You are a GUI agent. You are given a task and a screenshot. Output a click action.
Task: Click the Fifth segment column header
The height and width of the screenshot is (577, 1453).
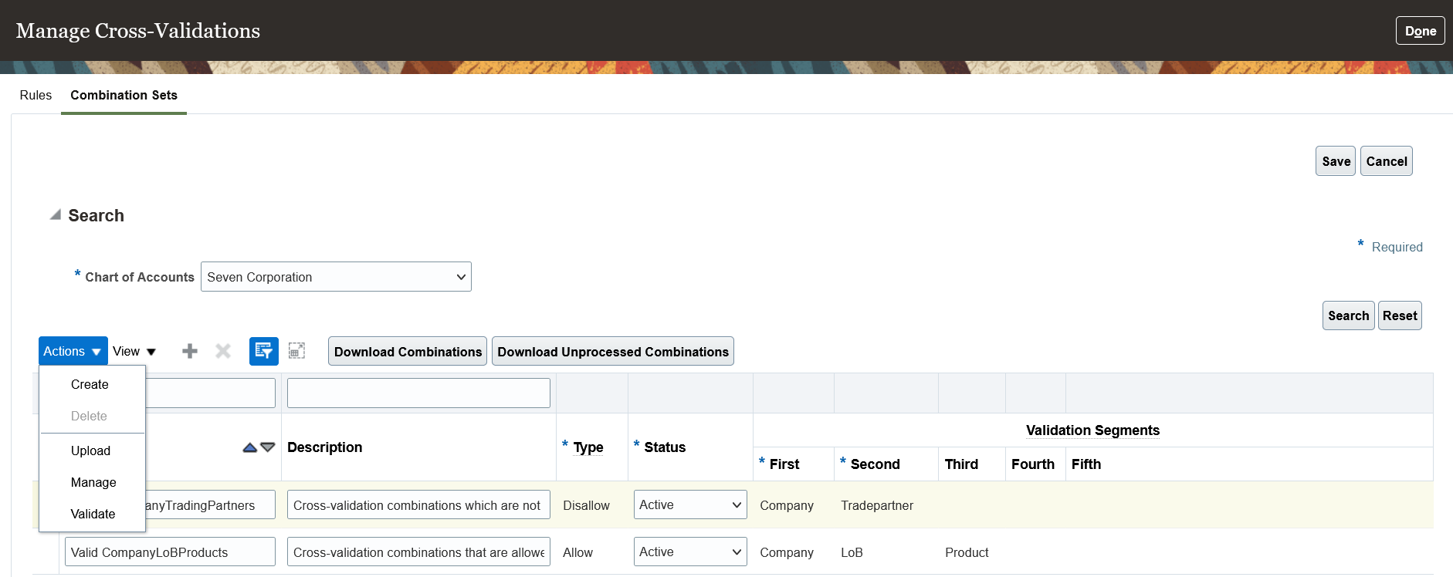(x=1086, y=464)
